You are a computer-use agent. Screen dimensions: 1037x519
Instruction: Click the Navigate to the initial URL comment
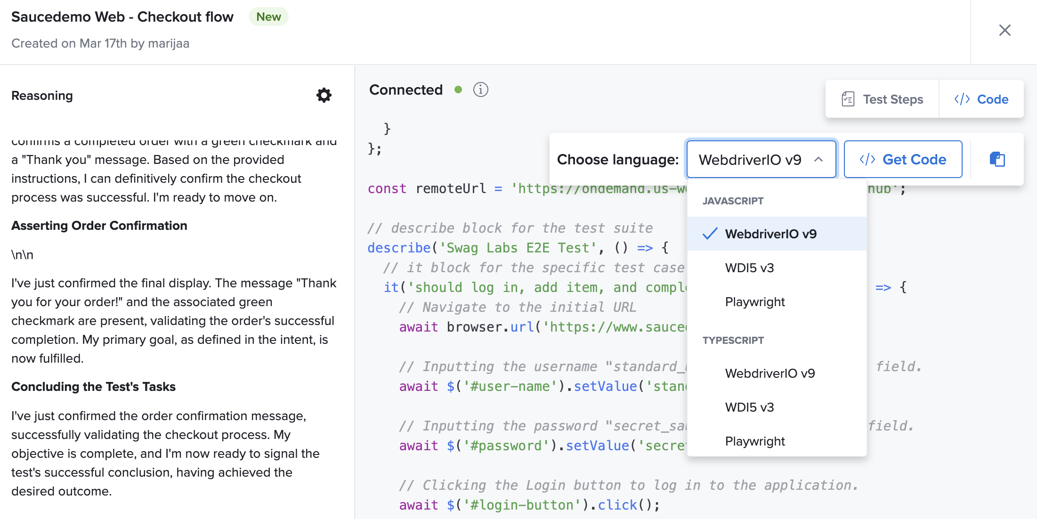click(518, 307)
